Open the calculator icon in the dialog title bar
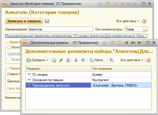 (x=112, y=43)
